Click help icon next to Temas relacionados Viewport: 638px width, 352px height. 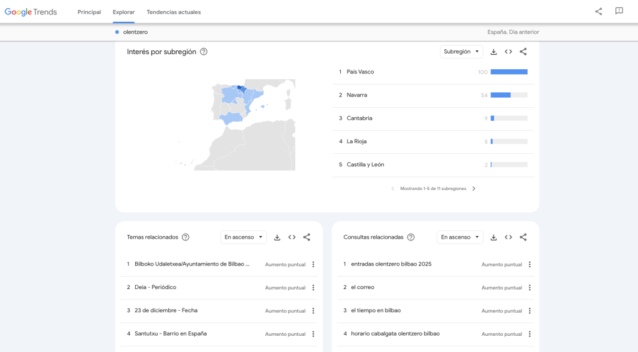tap(185, 237)
